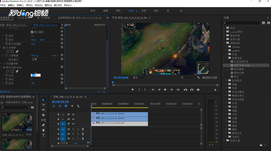
Task: Toggle lock on the V3 track
Action: point(58,114)
